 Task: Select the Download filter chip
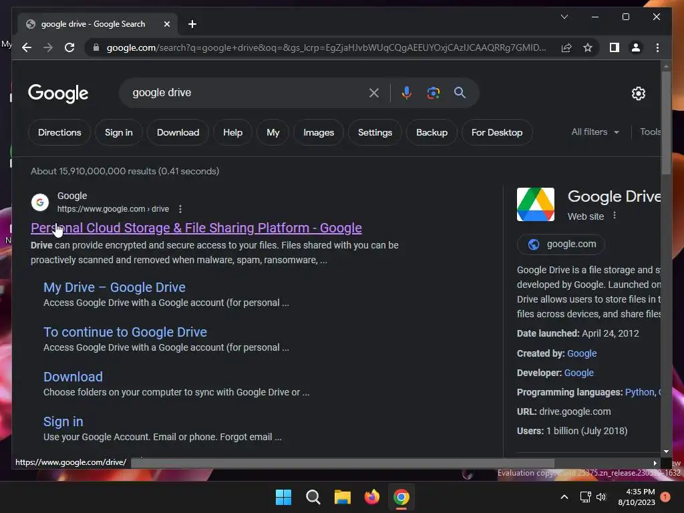[x=178, y=133]
